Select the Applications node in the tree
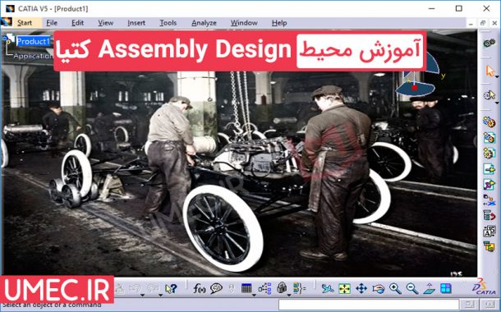Screen dimensions: 501x312 tap(33, 56)
